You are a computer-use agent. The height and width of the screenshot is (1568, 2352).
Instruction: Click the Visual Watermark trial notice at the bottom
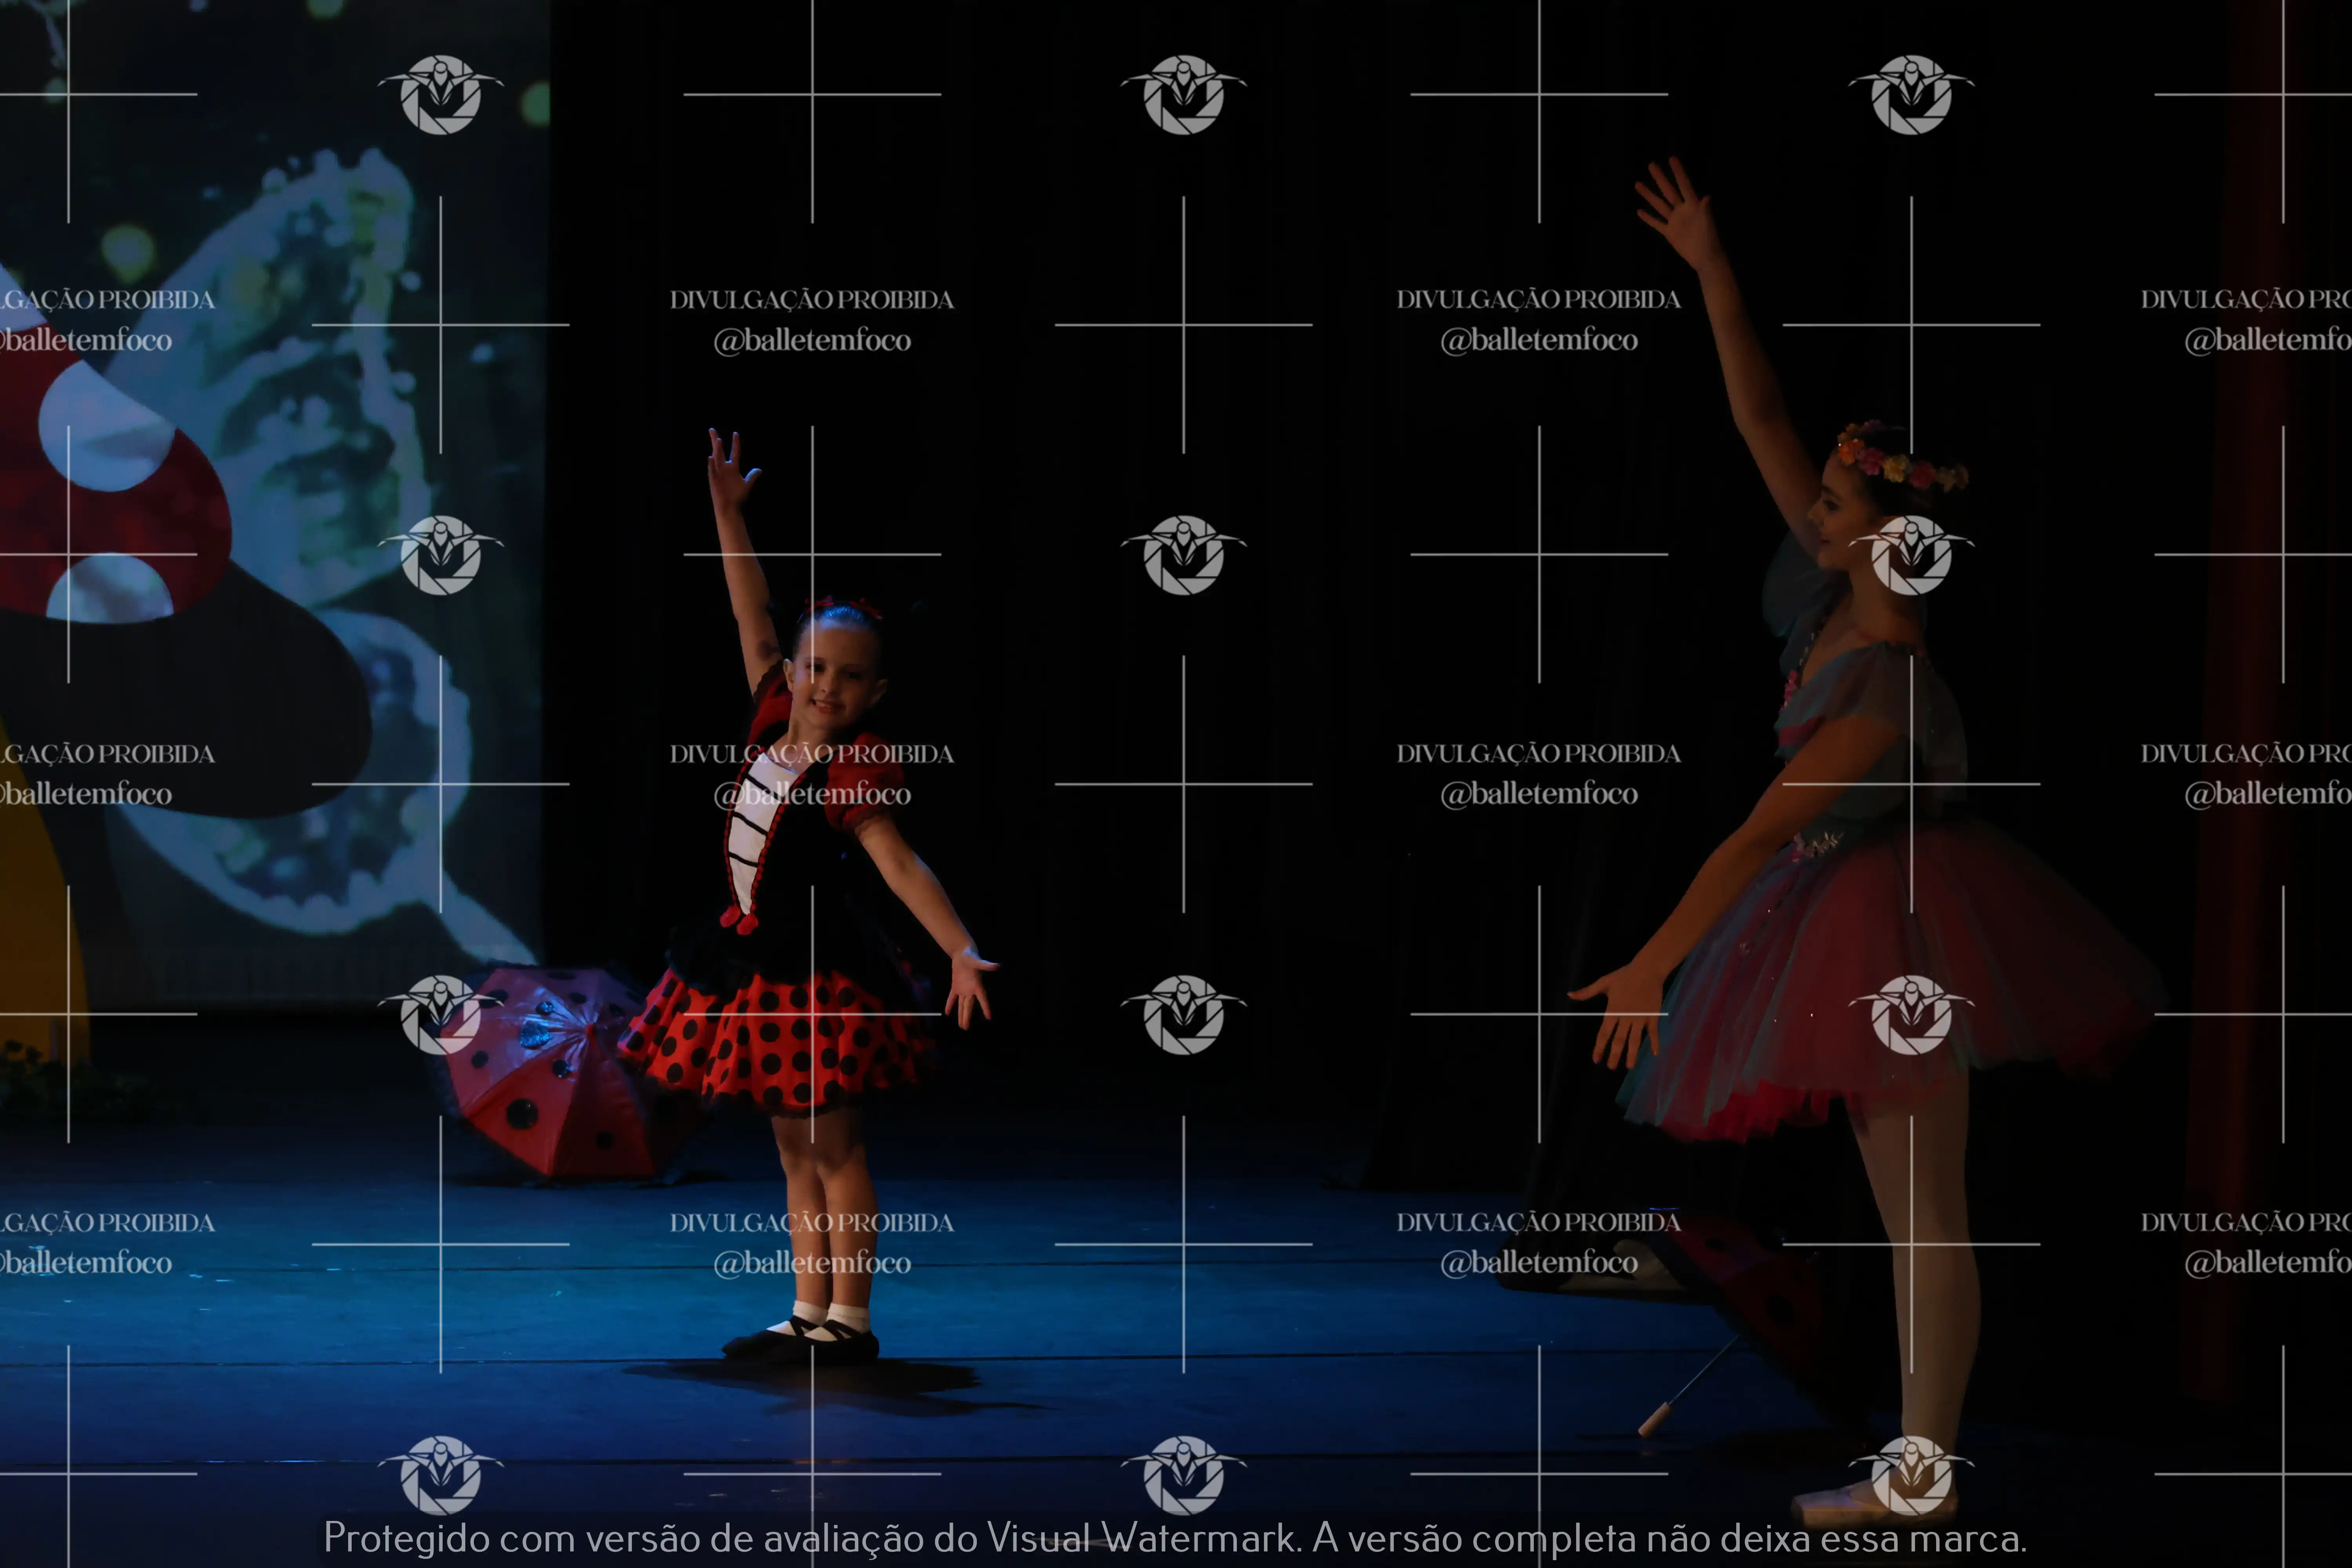click(x=1175, y=1538)
